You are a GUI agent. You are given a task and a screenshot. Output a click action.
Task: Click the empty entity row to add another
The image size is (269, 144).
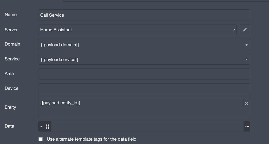coord(144,112)
